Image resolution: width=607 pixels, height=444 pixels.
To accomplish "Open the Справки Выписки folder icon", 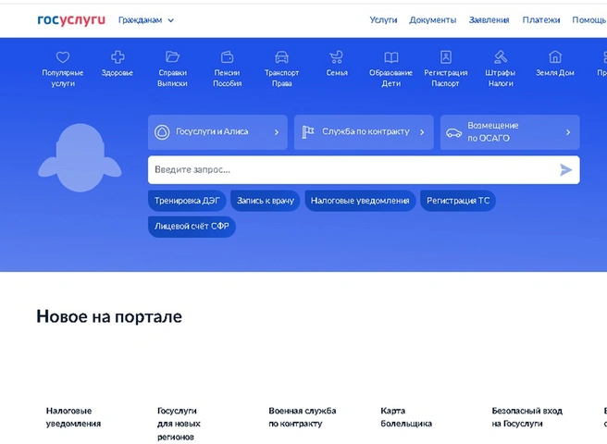I will point(172,57).
